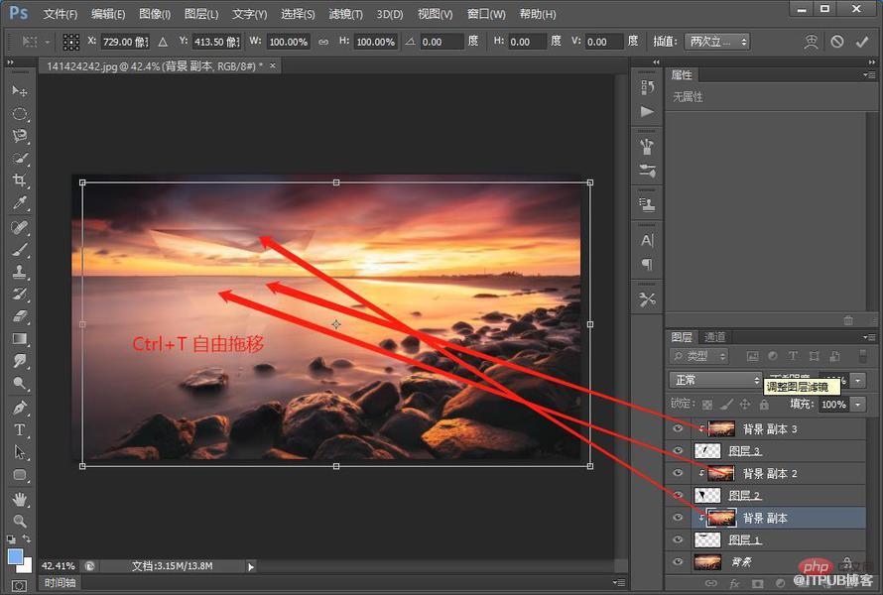Hide the 图层 3 layer
Screen dimensions: 883x595
678,451
